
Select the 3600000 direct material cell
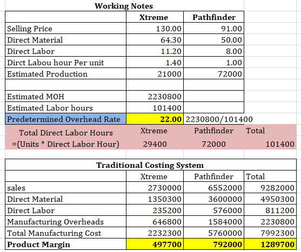(213, 199)
